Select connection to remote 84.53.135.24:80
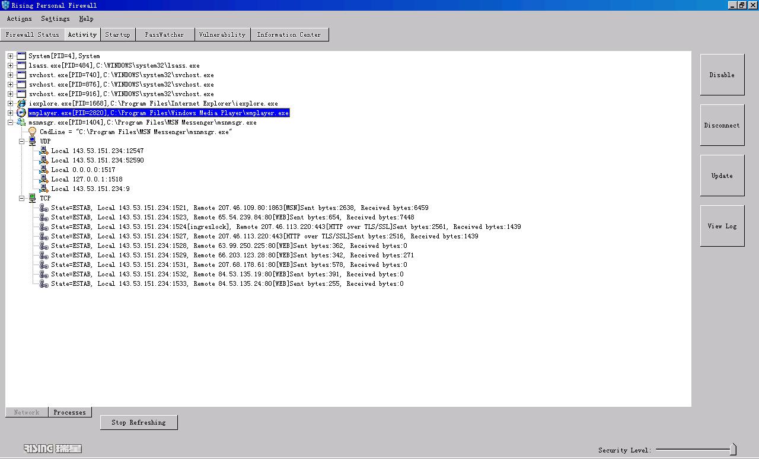Screen dimensions: 759x459 click(227, 283)
